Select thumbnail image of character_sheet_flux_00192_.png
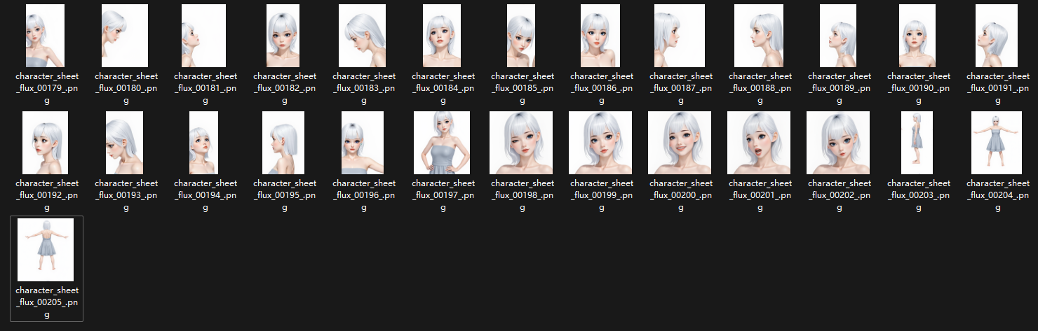The width and height of the screenshot is (1038, 331). coord(45,143)
